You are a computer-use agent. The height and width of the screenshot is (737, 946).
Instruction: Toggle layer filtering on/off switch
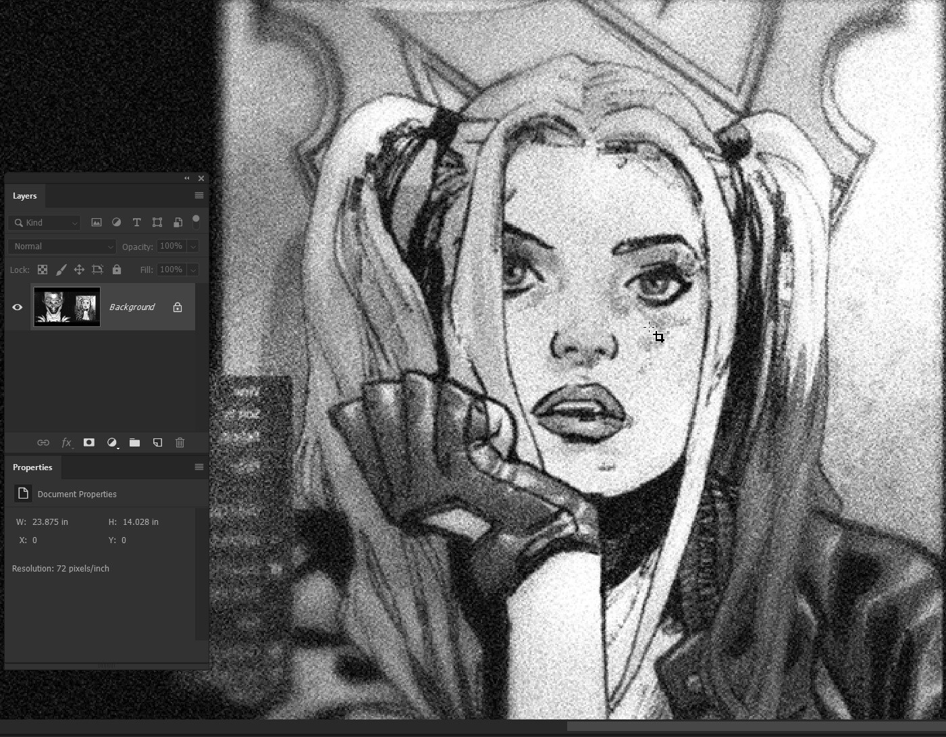pyautogui.click(x=196, y=222)
